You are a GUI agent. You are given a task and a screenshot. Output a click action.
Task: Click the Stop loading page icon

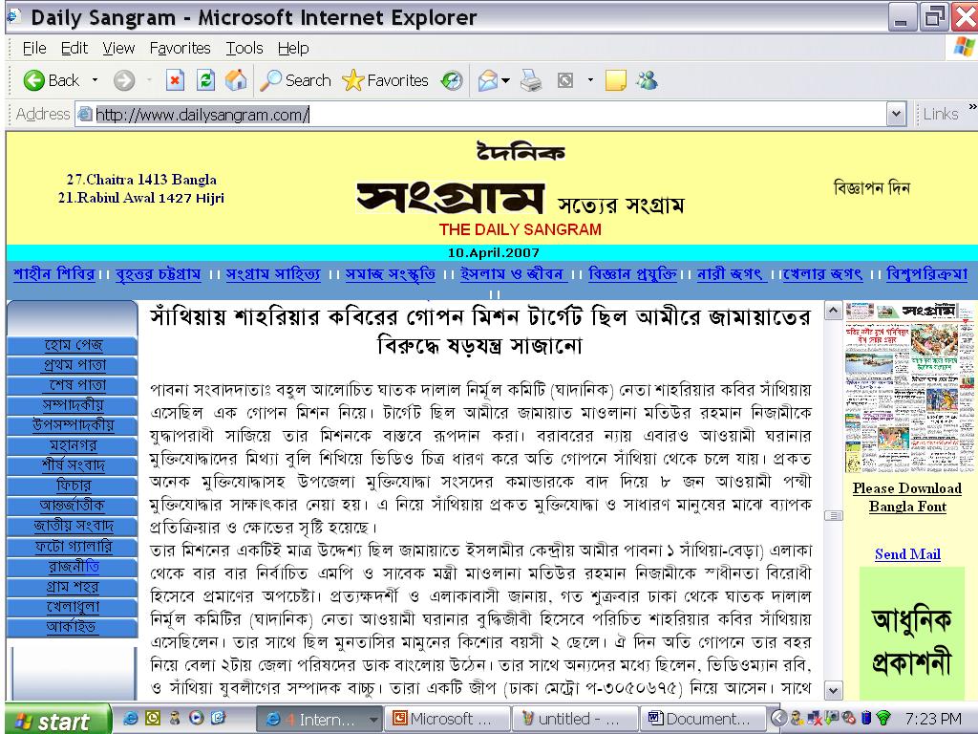(176, 80)
